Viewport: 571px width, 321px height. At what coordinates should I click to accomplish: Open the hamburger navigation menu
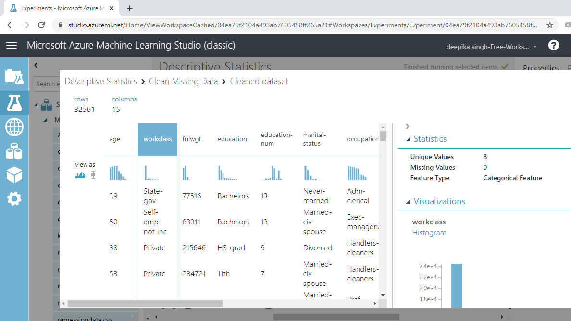coord(12,46)
